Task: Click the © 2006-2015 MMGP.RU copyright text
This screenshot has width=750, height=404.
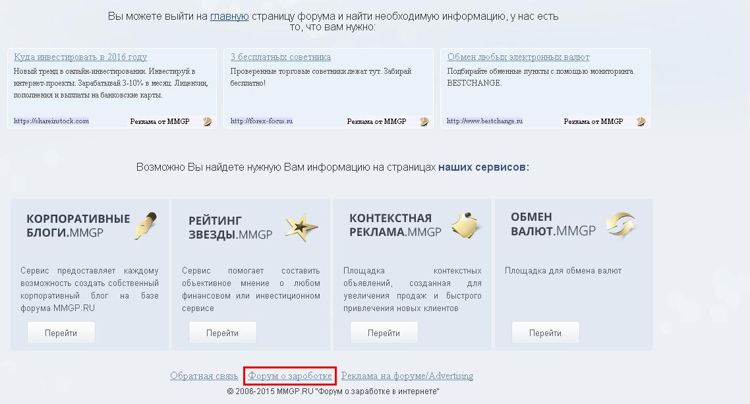Action: tap(333, 391)
